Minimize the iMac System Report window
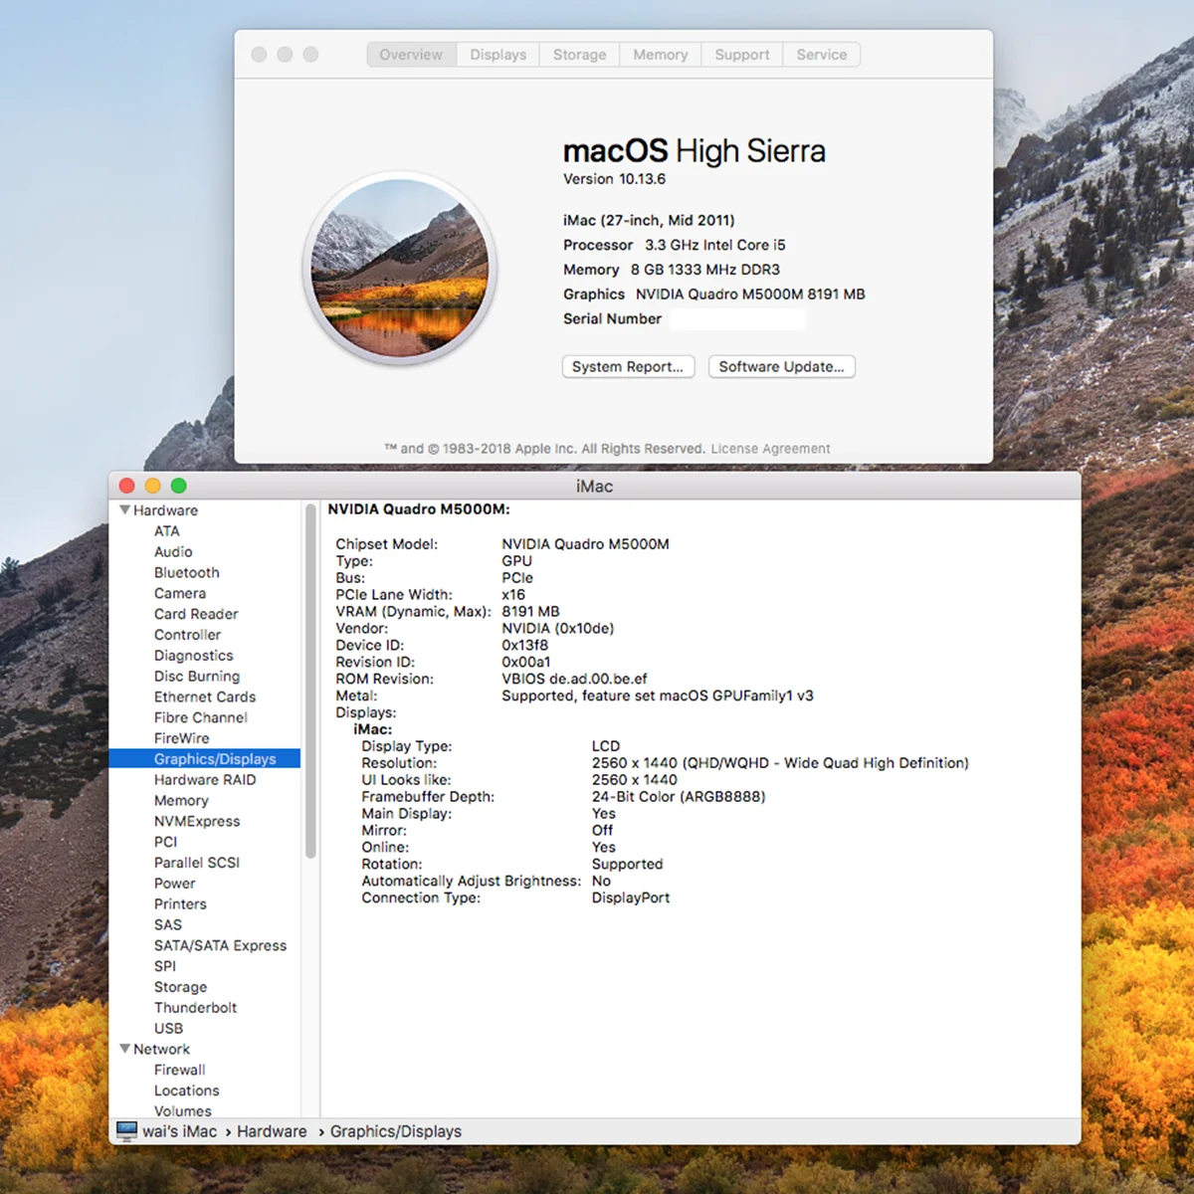This screenshot has height=1194, width=1194. [152, 486]
